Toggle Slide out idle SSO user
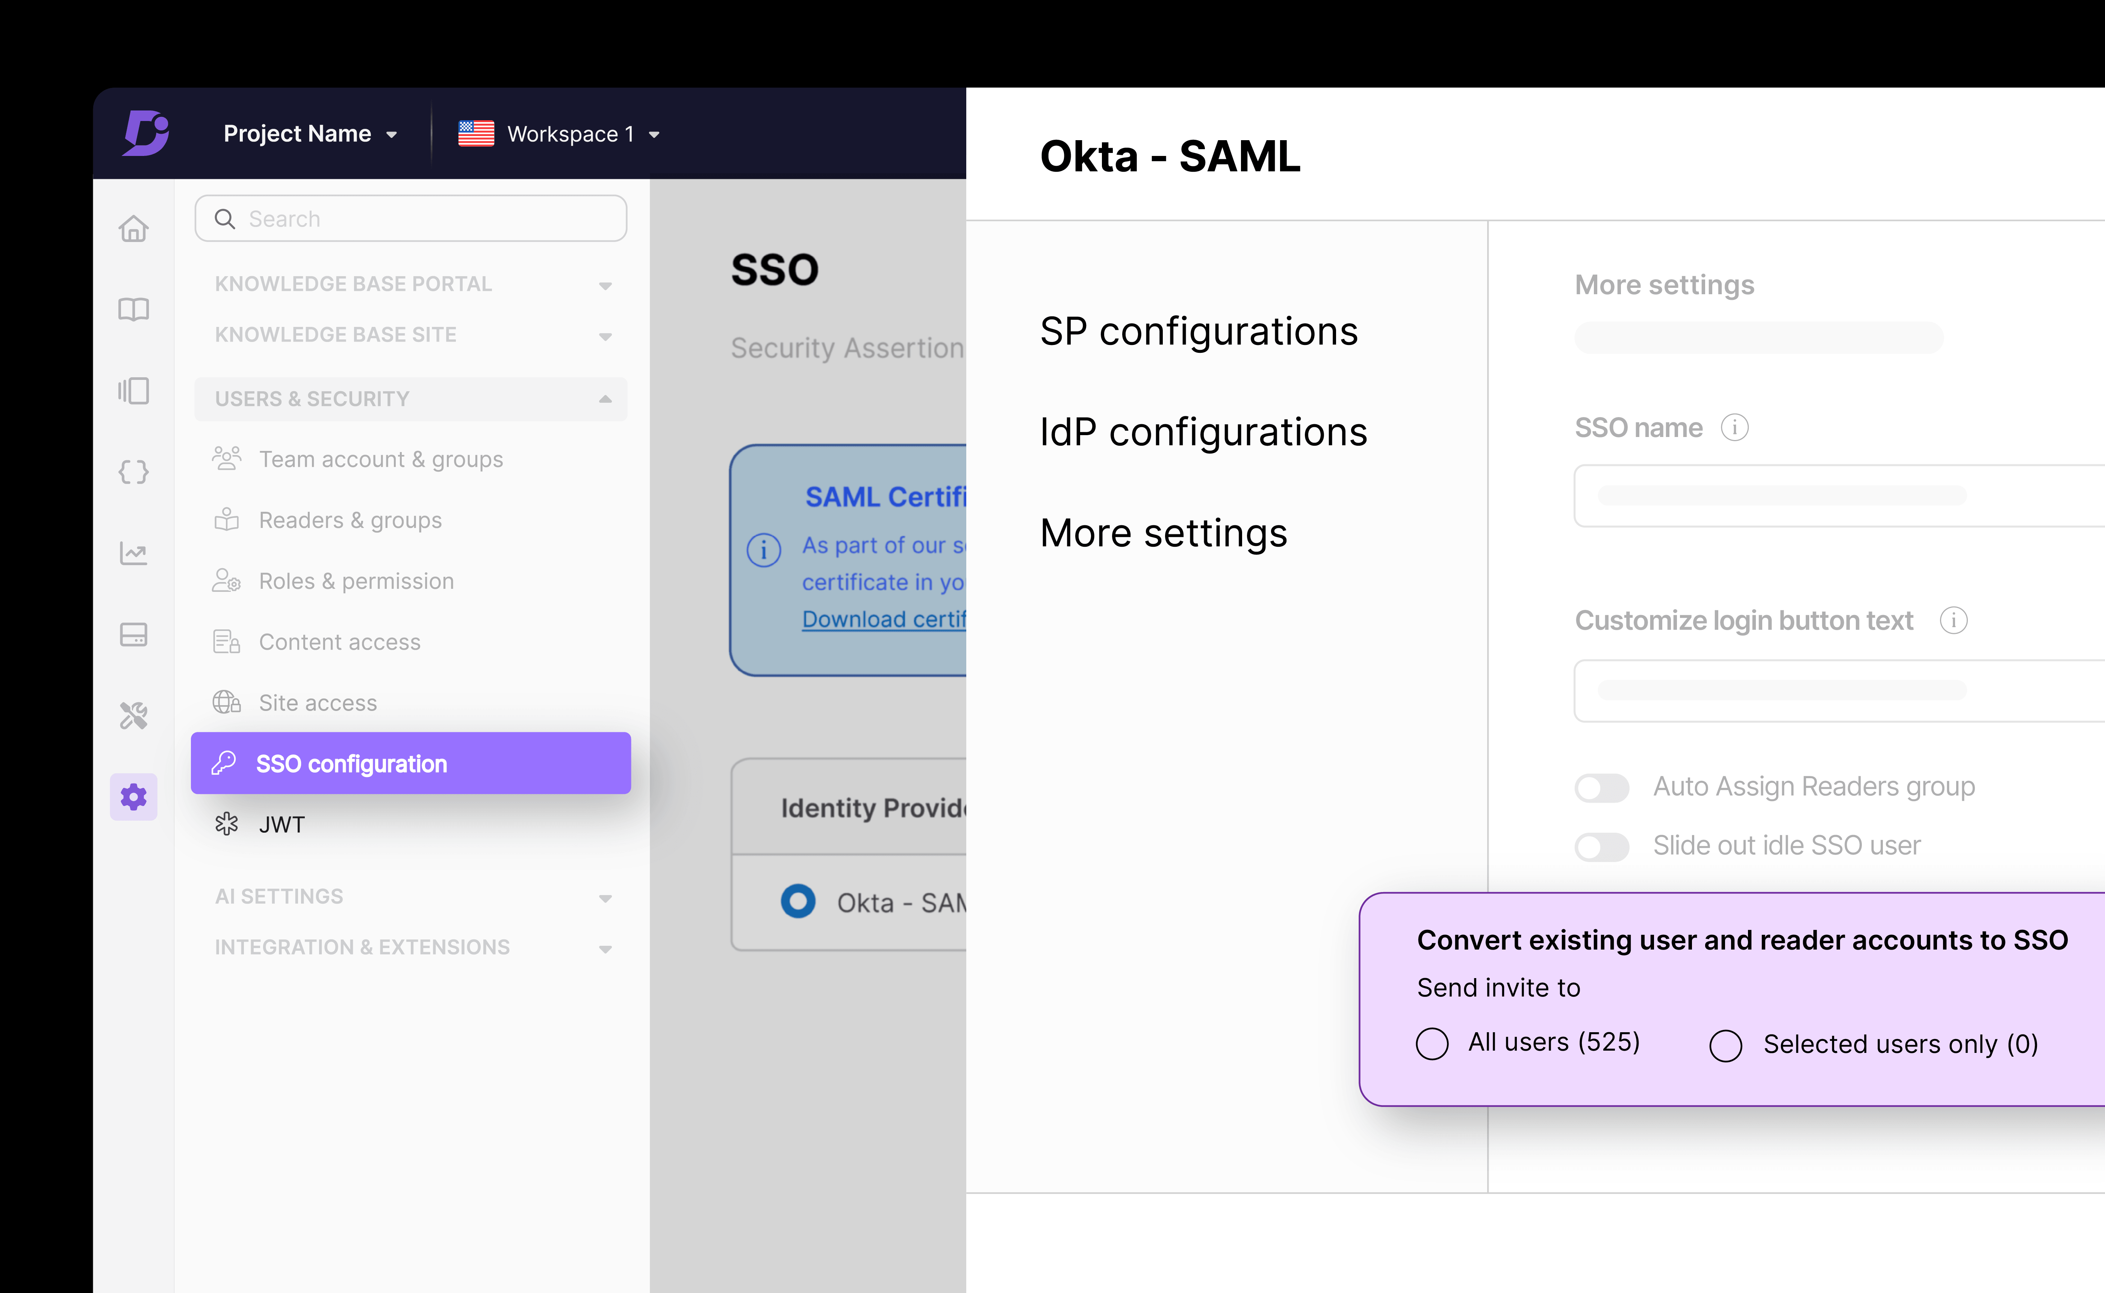Screen dimensions: 2105x1293 tap(1600, 847)
